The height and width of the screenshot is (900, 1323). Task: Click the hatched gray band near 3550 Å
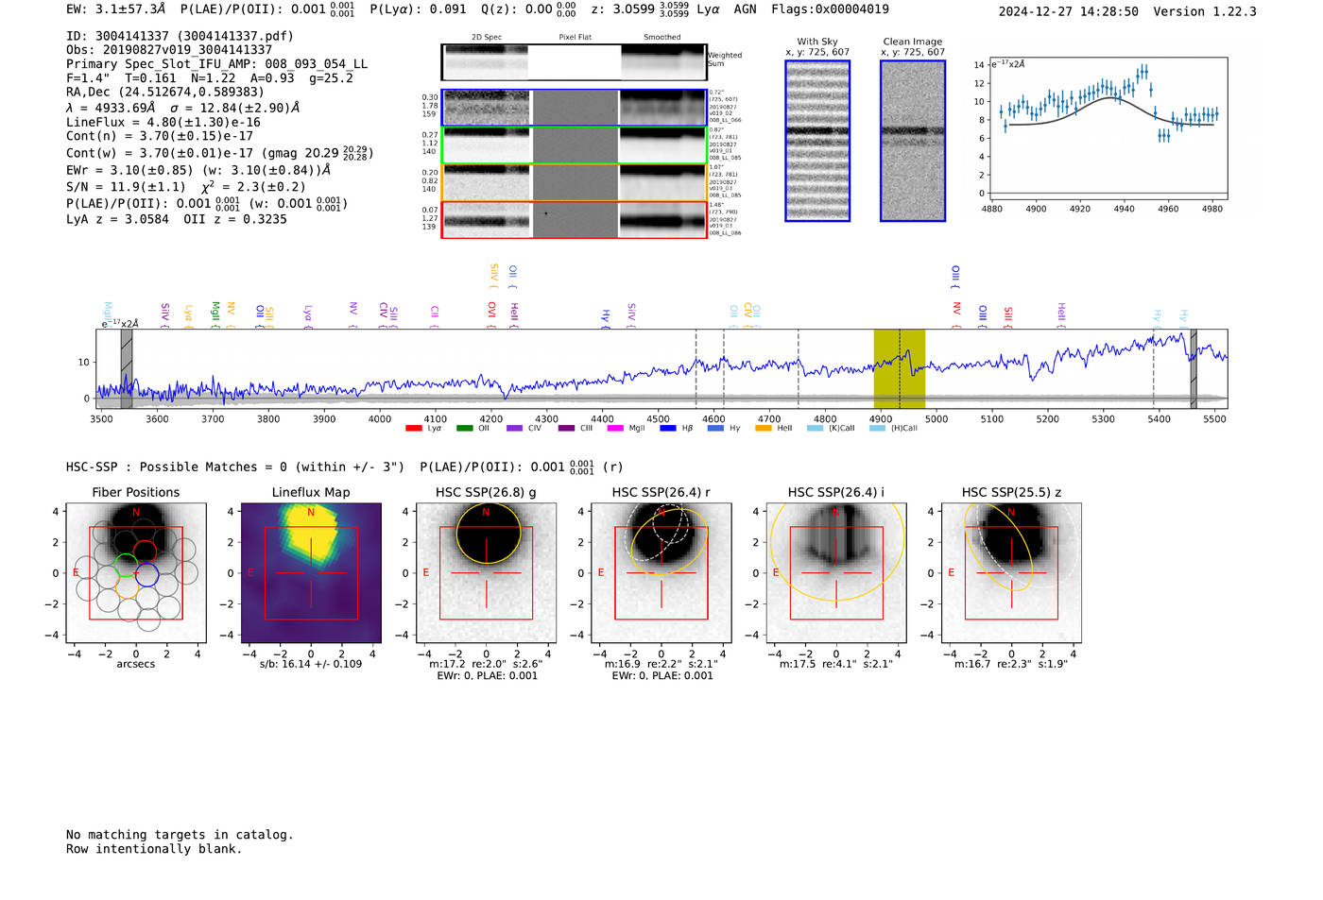[x=127, y=369]
